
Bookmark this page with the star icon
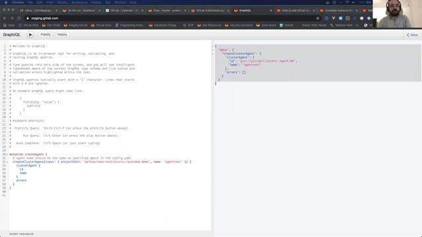[318, 18]
